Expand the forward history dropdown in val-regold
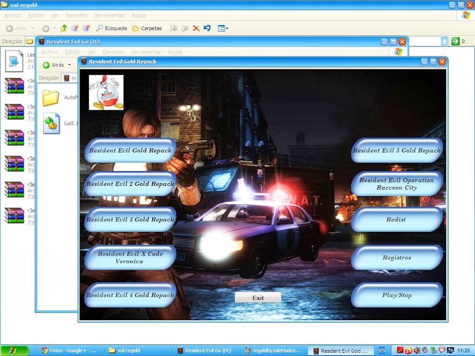Viewport: 475px width, 356px height. 54,28
